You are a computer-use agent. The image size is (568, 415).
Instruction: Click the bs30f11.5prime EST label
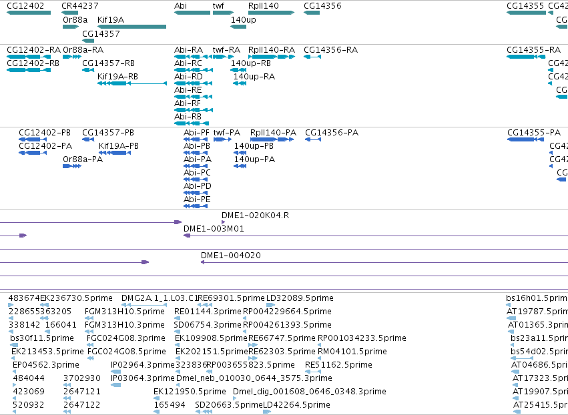pos(42,338)
